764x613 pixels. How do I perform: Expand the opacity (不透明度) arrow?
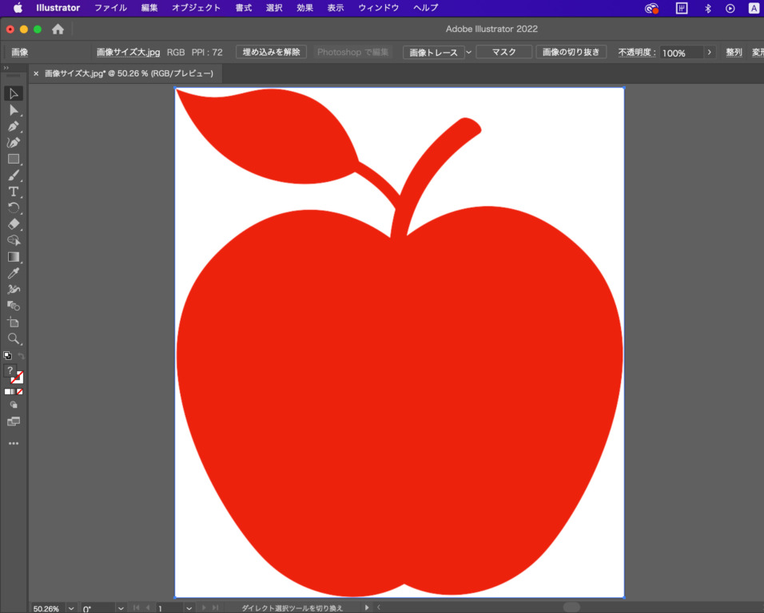coord(710,52)
